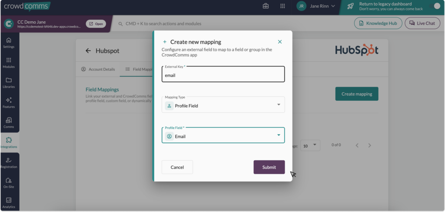445x212 pixels.
Task: Open the rows per page dropdown
Action: 310,145
